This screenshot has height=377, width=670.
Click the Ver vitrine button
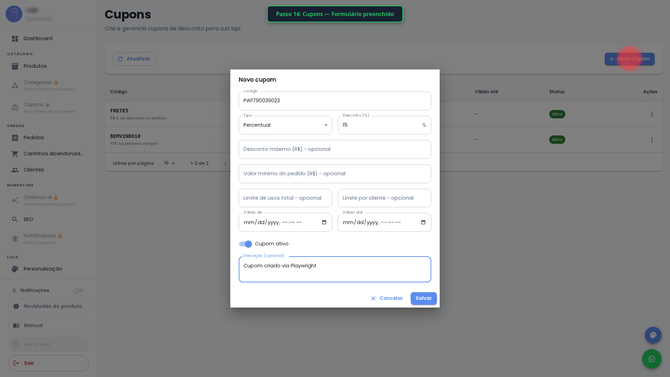pyautogui.click(x=49, y=344)
